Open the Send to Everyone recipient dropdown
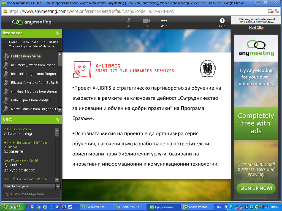The height and width of the screenshot is (211, 282). [x=32, y=187]
